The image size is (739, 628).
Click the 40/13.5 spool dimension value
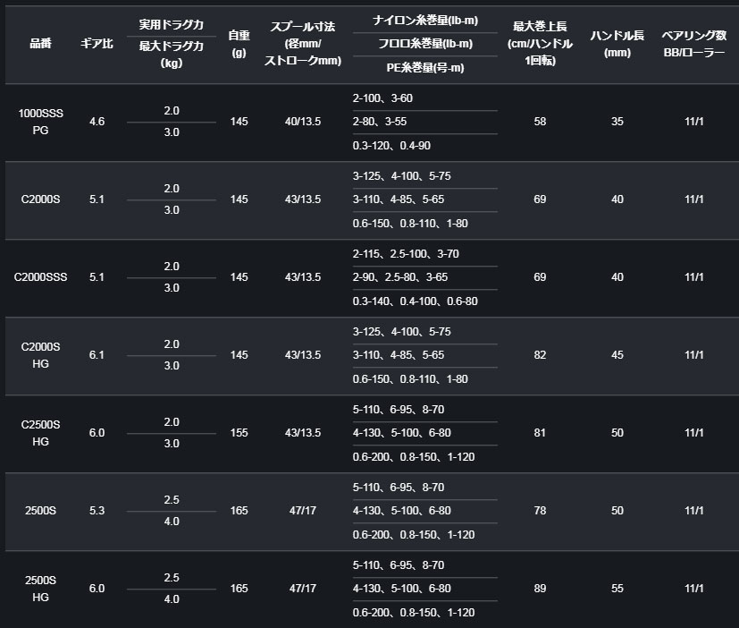tap(303, 121)
